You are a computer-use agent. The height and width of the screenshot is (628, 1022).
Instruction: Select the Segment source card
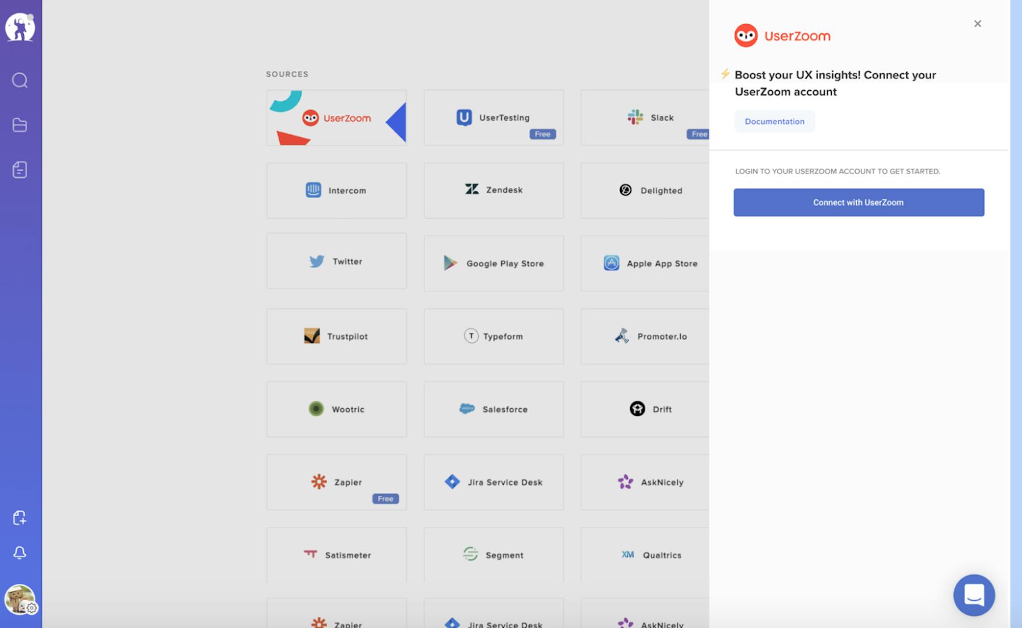[x=493, y=555]
